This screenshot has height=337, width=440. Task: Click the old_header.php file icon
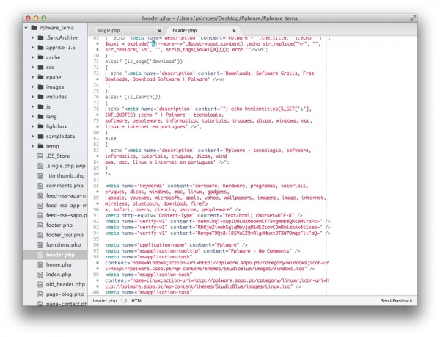click(x=40, y=284)
